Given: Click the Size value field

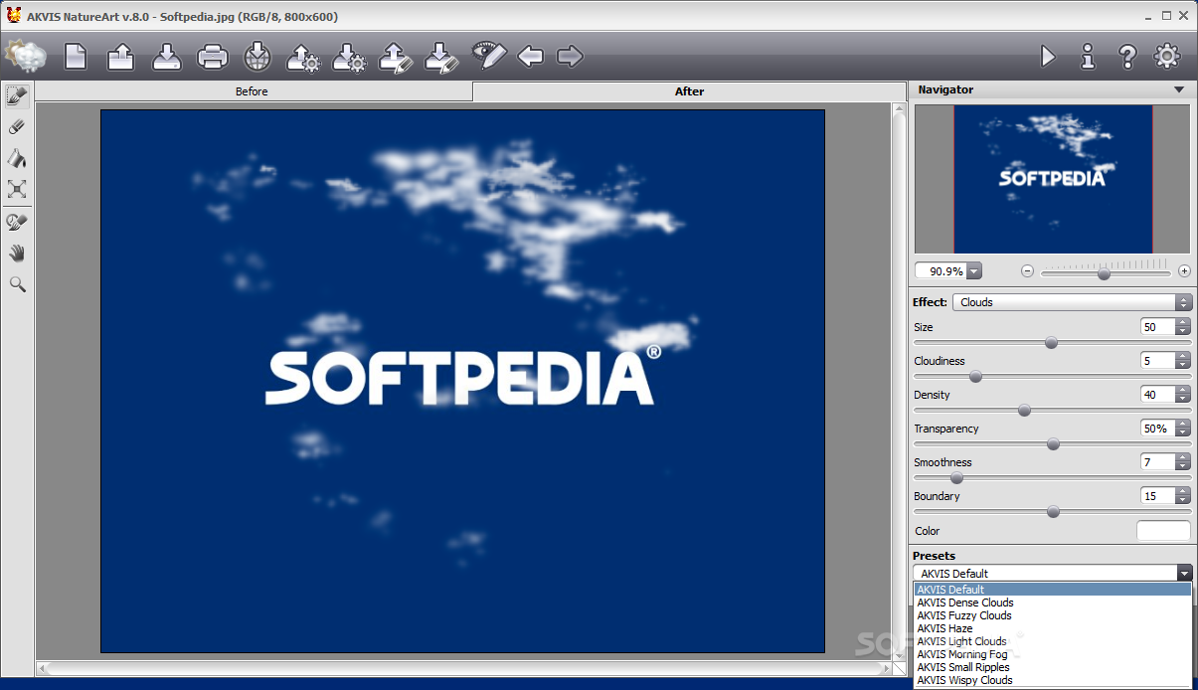Looking at the screenshot, I should pos(1157,327).
